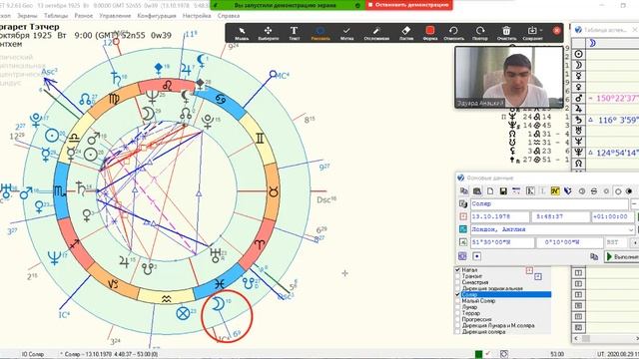Toggle the Соляр checkbox

(x=457, y=294)
